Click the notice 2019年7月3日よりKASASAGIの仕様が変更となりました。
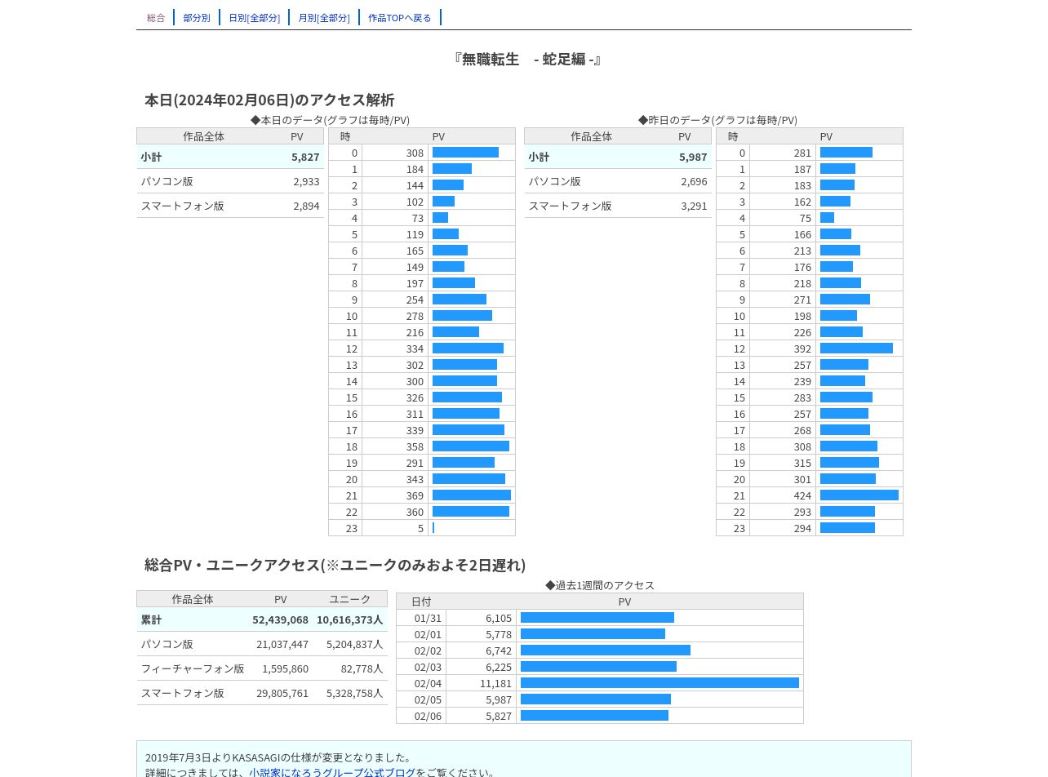This screenshot has width=1048, height=777. tap(280, 757)
